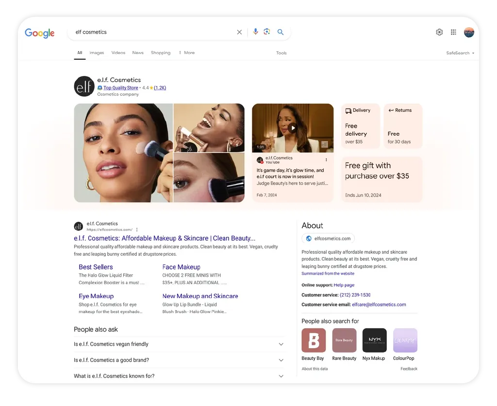Image resolution: width=497 pixels, height=406 pixels.
Task: Switch to the Shopping tab
Action: coord(161,53)
